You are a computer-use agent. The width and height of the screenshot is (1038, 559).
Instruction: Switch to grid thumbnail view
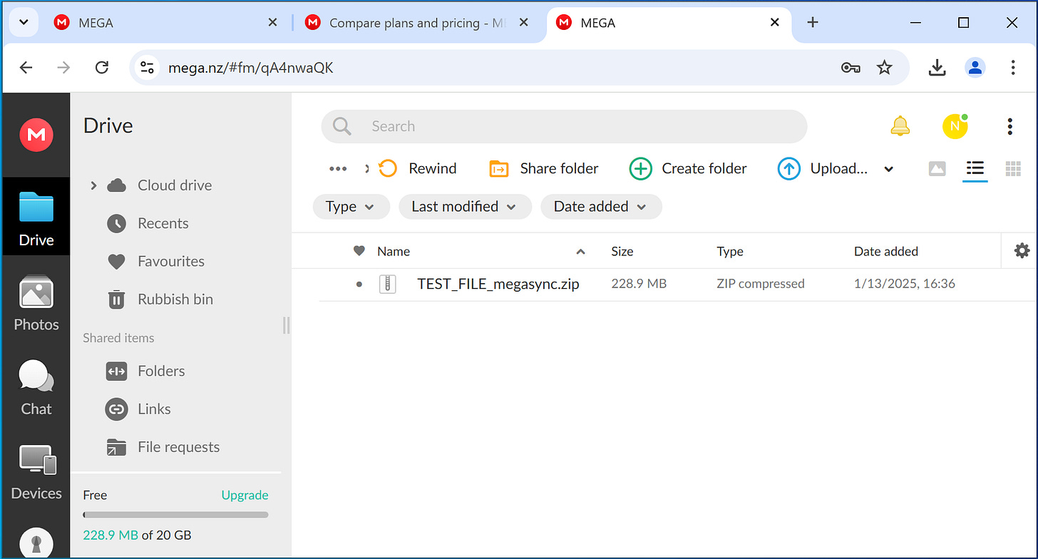1013,168
